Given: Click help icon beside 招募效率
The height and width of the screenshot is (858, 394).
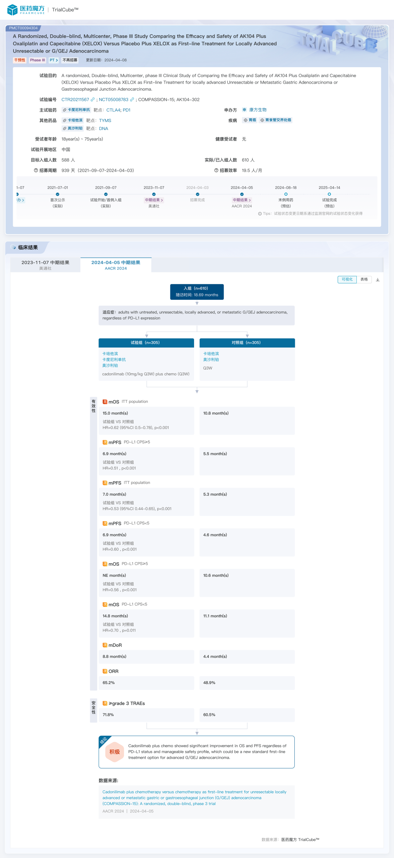Looking at the screenshot, I should [216, 171].
